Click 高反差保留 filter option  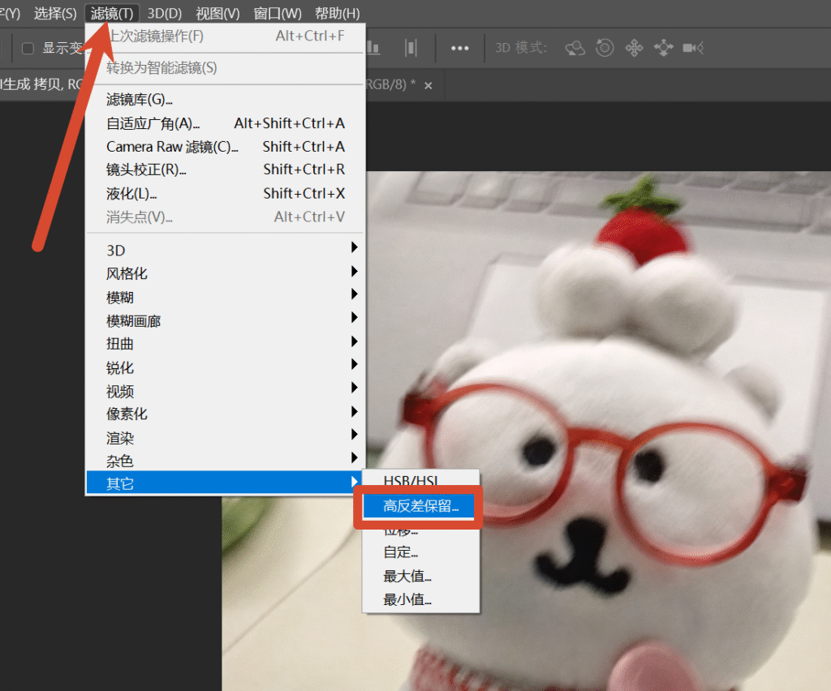[421, 506]
